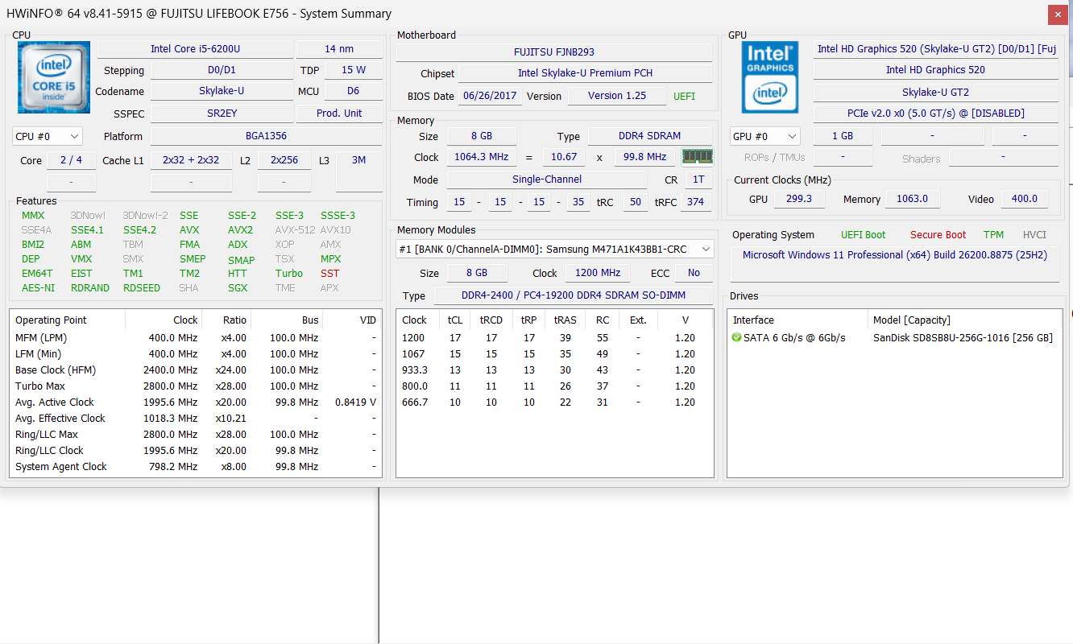Click the 3M L3 cache value

click(359, 160)
